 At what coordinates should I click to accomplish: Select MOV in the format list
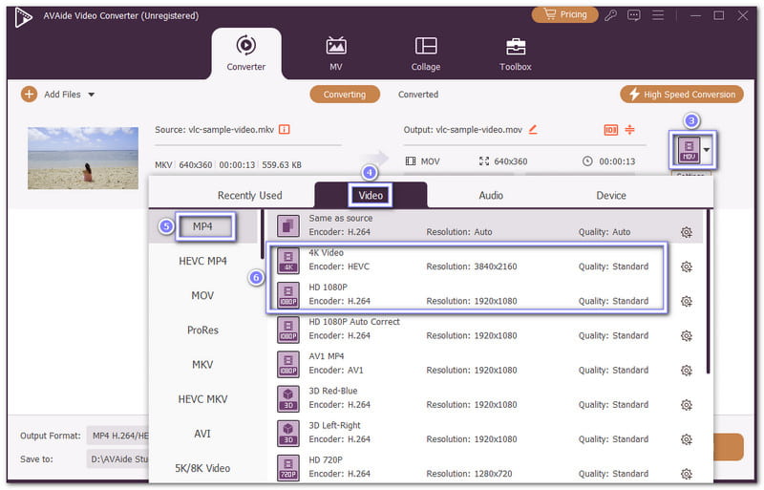[202, 295]
